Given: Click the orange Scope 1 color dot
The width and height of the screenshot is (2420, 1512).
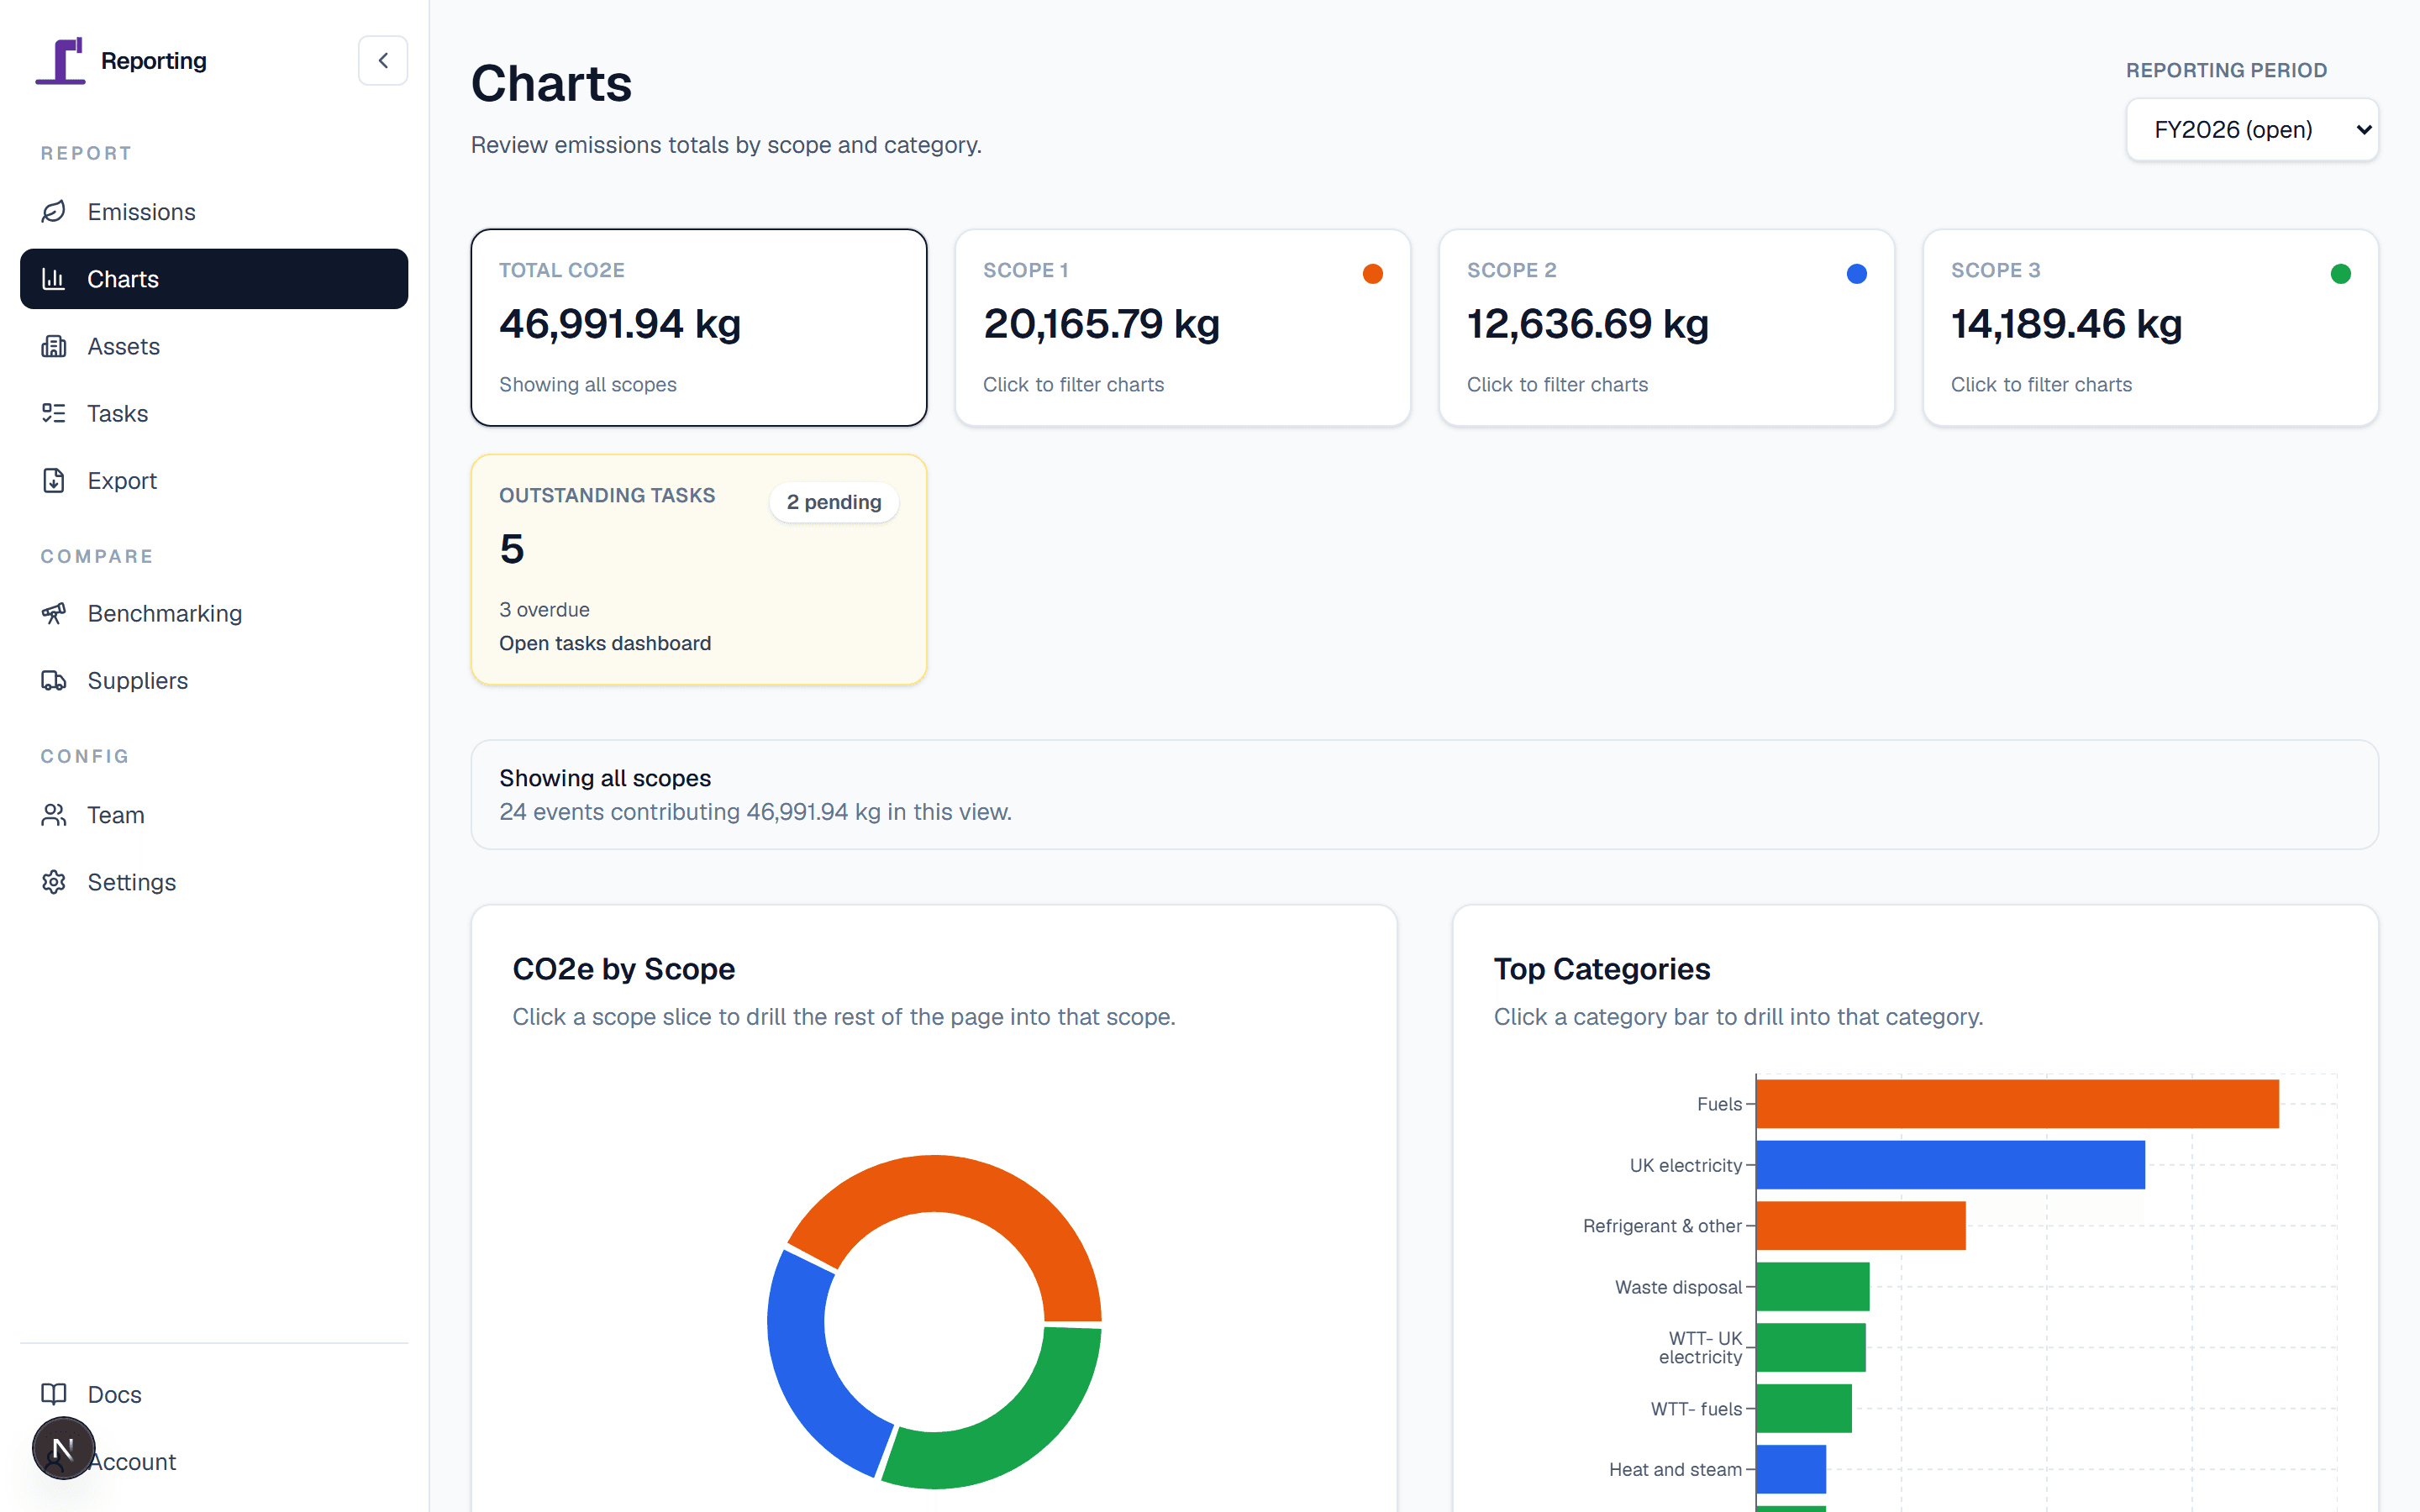Looking at the screenshot, I should pos(1373,274).
